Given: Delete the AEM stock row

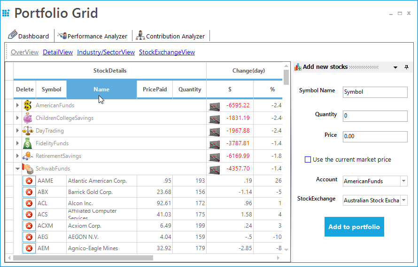Looking at the screenshot, I should 29,248.
